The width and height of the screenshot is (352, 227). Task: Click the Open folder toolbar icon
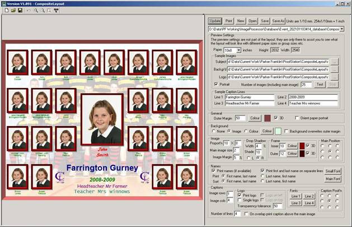click(x=13, y=11)
